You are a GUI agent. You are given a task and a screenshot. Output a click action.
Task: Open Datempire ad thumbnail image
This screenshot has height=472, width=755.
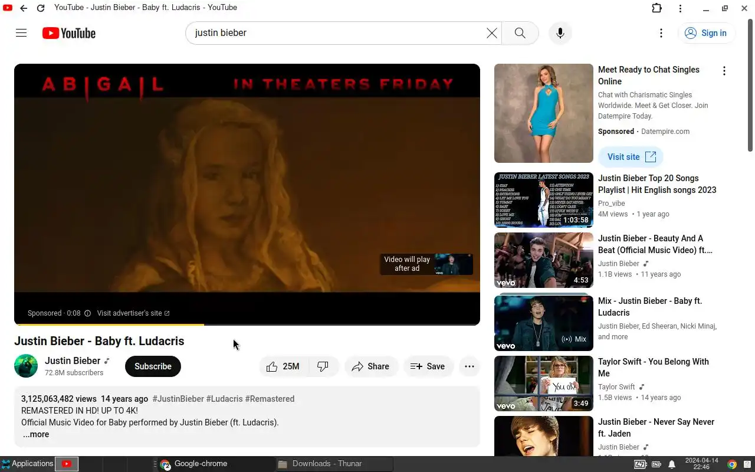coord(544,113)
